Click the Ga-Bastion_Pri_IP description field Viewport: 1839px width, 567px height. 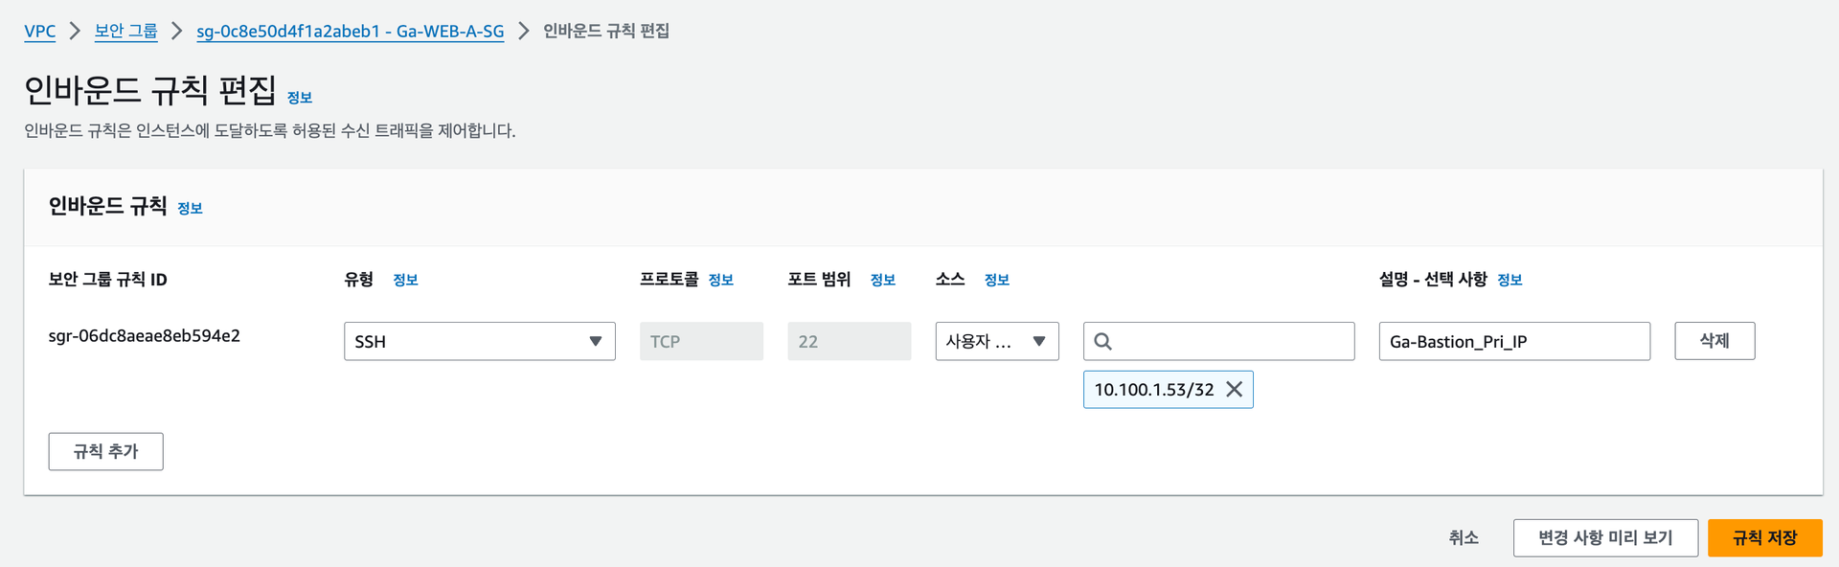pyautogui.click(x=1514, y=341)
